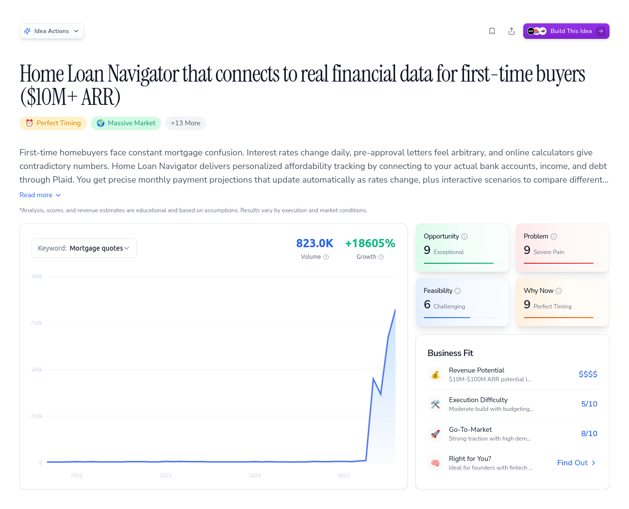This screenshot has width=629, height=509.
Task: Click the Feasibility info icon
Action: pos(458,291)
